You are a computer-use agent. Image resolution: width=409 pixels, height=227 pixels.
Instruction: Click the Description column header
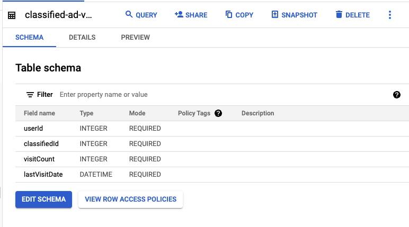pos(257,113)
